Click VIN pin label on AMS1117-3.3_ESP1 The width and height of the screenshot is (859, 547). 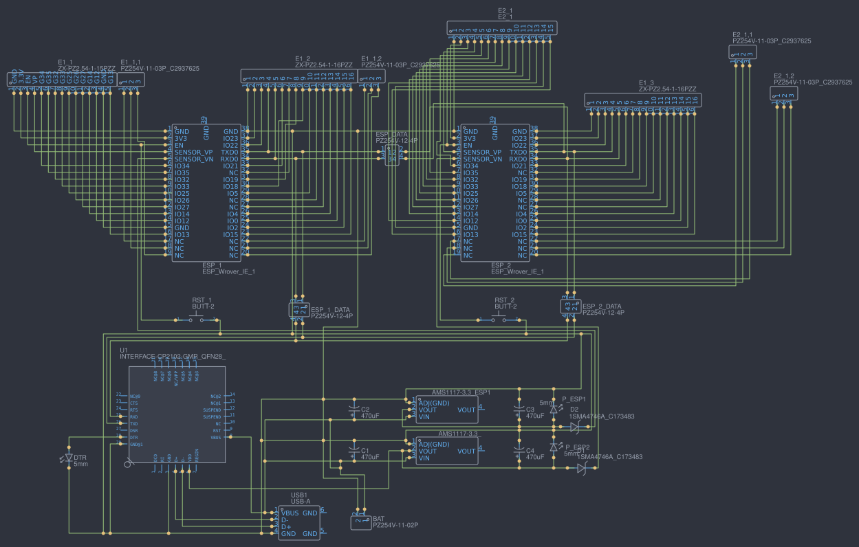pyautogui.click(x=424, y=416)
